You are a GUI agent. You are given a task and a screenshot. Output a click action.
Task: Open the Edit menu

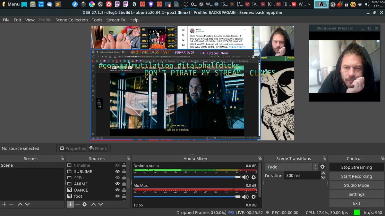(17, 20)
